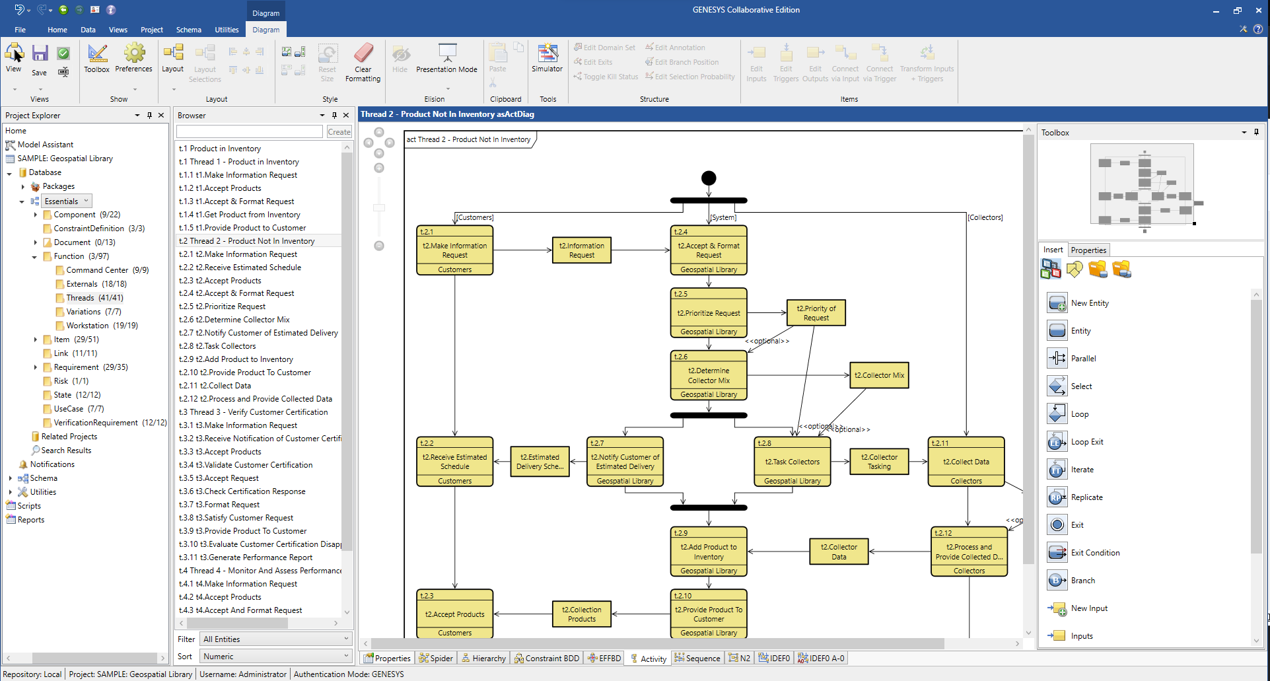The image size is (1270, 681).
Task: Select the Branch construct in the Toolbox
Action: click(1057, 580)
